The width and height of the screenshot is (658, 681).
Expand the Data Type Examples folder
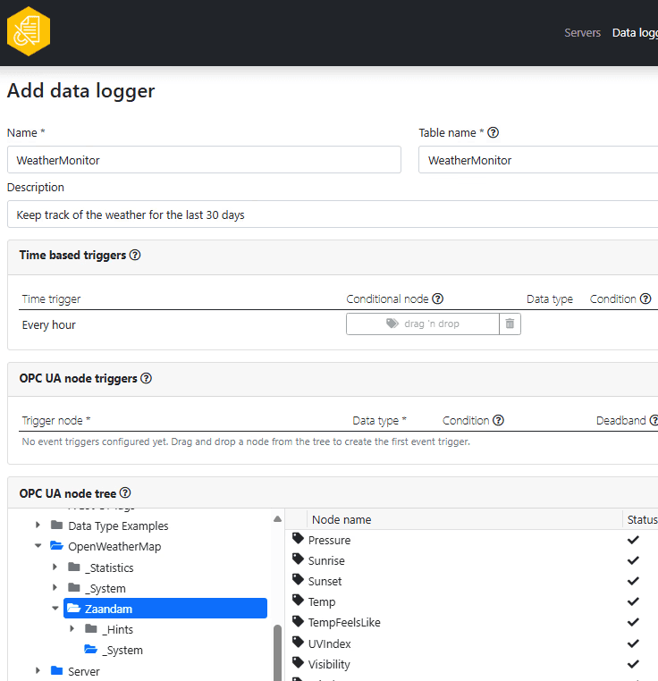click(x=38, y=525)
